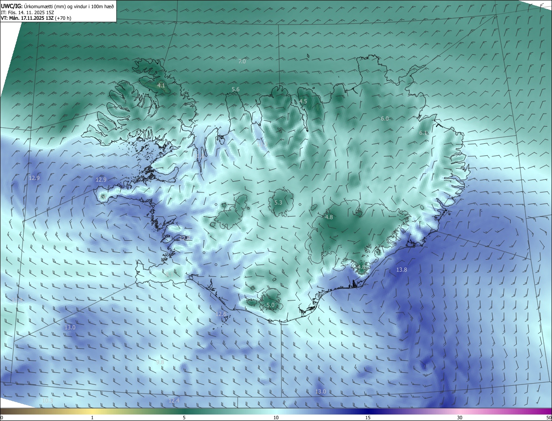The width and height of the screenshot is (552, 421).
Task: Click the legend tick labeled 10
Action: tap(276, 418)
